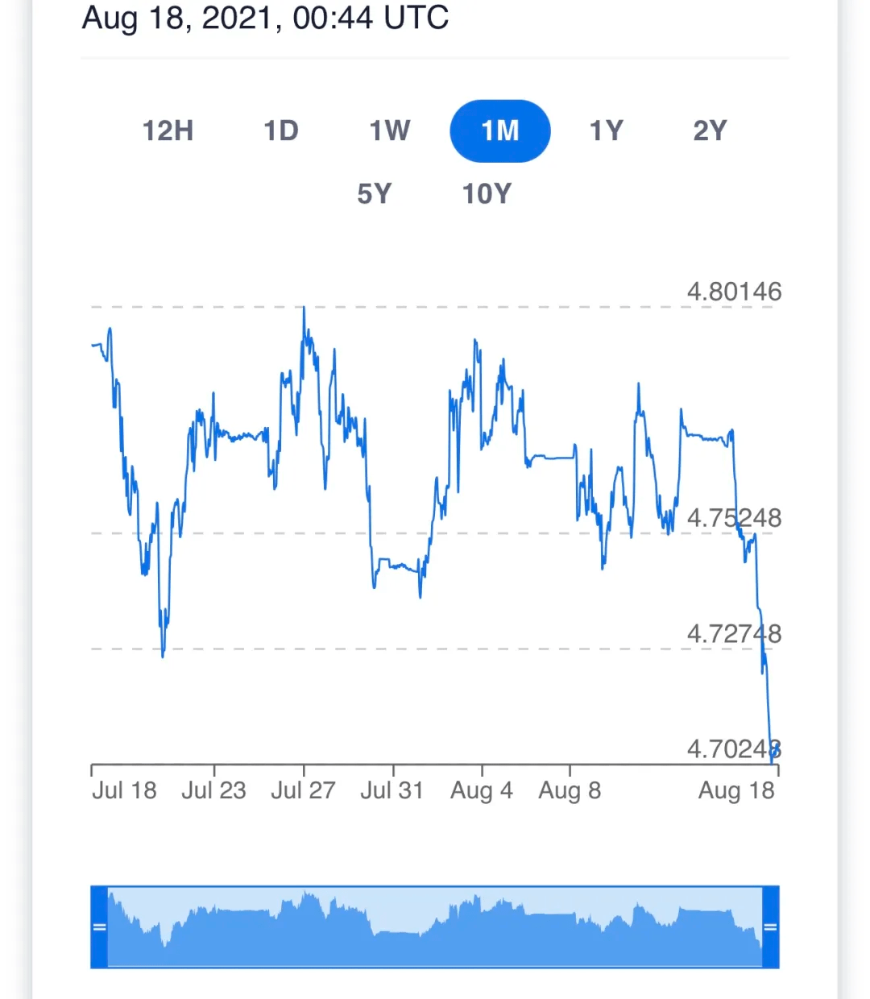Click the active 1M range button
Image resolution: width=870 pixels, height=999 pixels.
pyautogui.click(x=500, y=131)
